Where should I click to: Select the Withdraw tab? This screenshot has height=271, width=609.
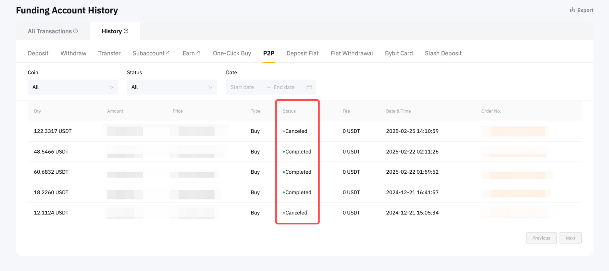pyautogui.click(x=73, y=54)
